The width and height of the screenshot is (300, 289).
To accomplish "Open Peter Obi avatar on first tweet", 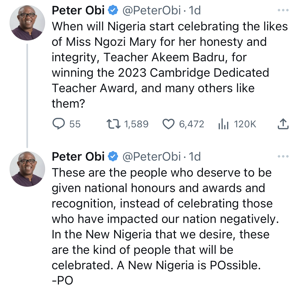I will [27, 23].
